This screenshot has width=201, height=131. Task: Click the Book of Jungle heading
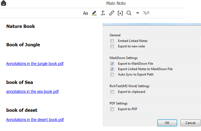click(23, 45)
